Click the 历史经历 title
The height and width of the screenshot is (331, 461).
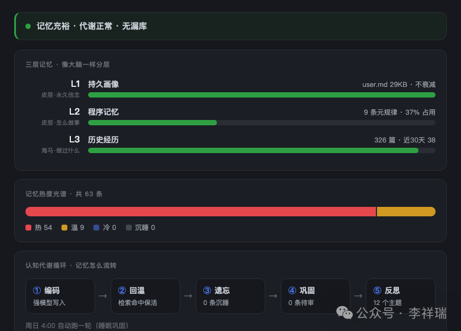pyautogui.click(x=103, y=139)
